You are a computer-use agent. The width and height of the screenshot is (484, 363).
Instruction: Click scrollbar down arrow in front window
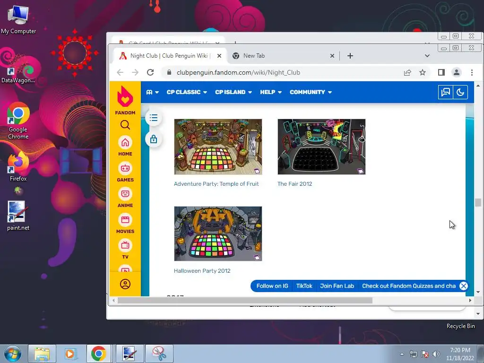478,292
